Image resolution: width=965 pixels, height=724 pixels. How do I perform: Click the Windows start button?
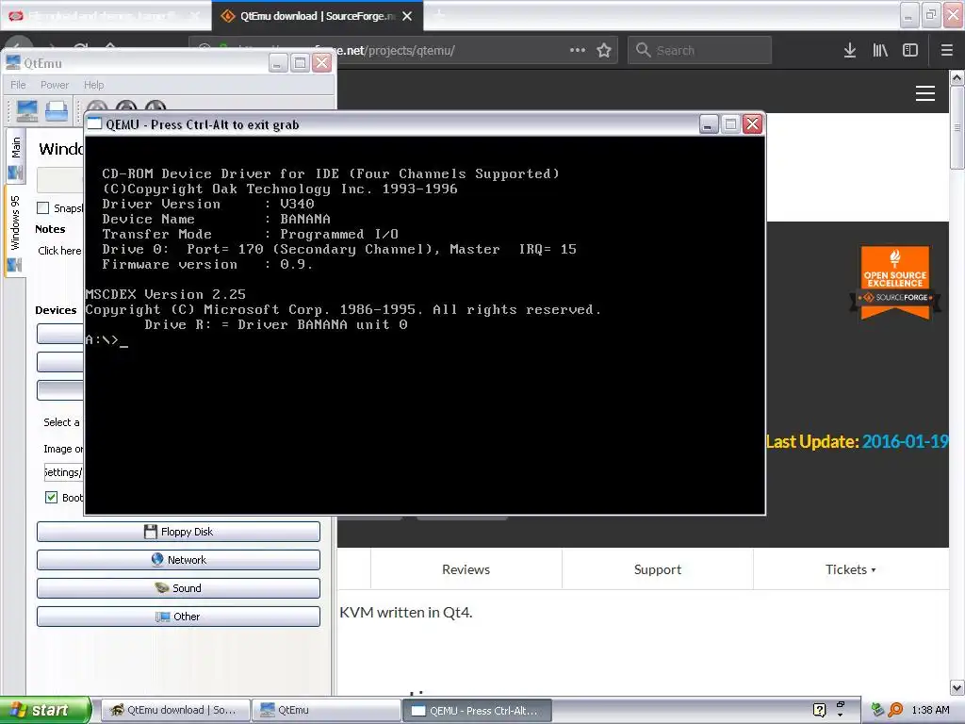pos(45,710)
